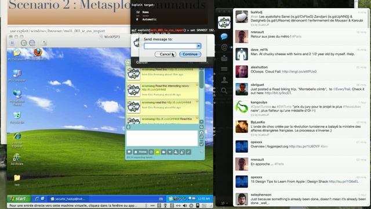Open My Network Places desktop icon

tap(17, 98)
